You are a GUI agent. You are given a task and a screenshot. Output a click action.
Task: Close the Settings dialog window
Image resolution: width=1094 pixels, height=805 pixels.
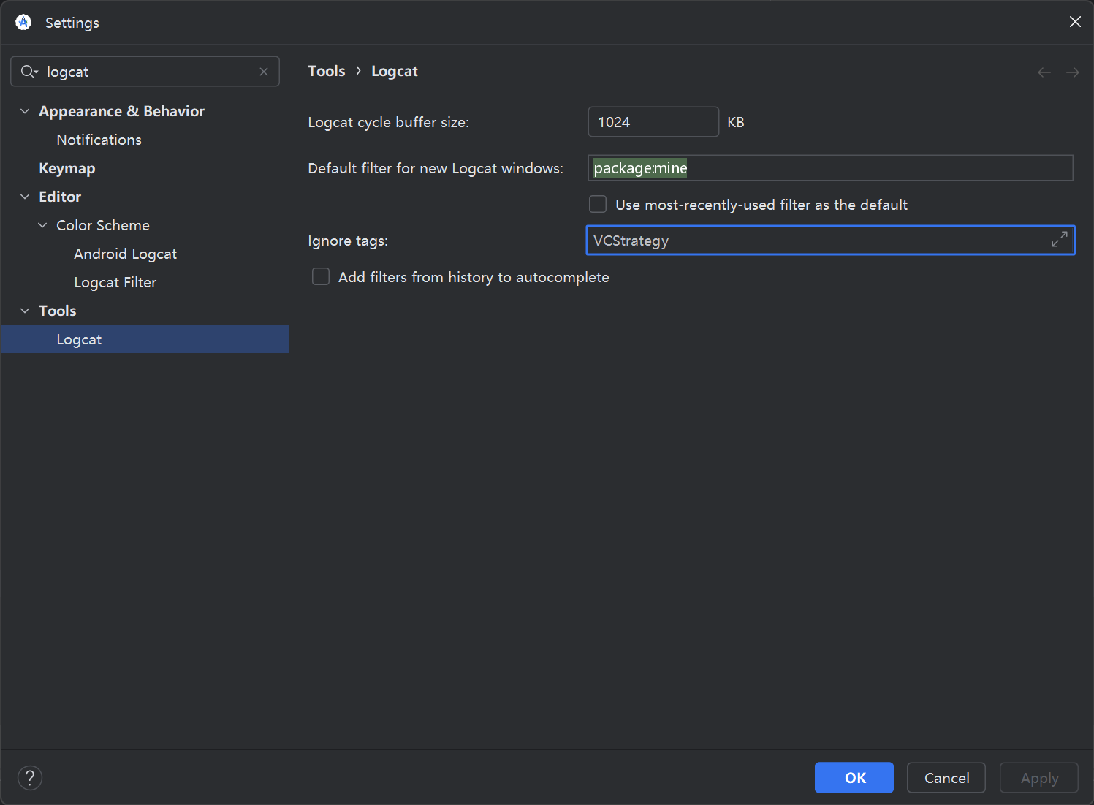[x=1075, y=22]
